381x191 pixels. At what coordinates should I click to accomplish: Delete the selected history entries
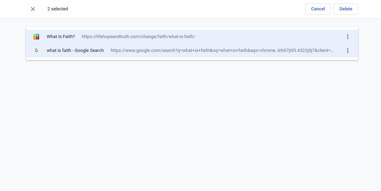[345, 9]
